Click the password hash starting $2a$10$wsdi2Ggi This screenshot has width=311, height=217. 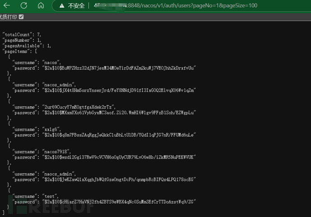click(x=119, y=158)
